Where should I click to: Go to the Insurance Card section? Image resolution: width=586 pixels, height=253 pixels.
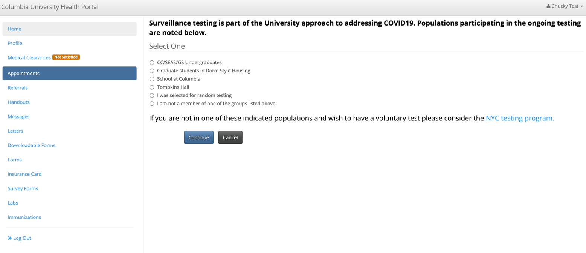[x=24, y=174]
